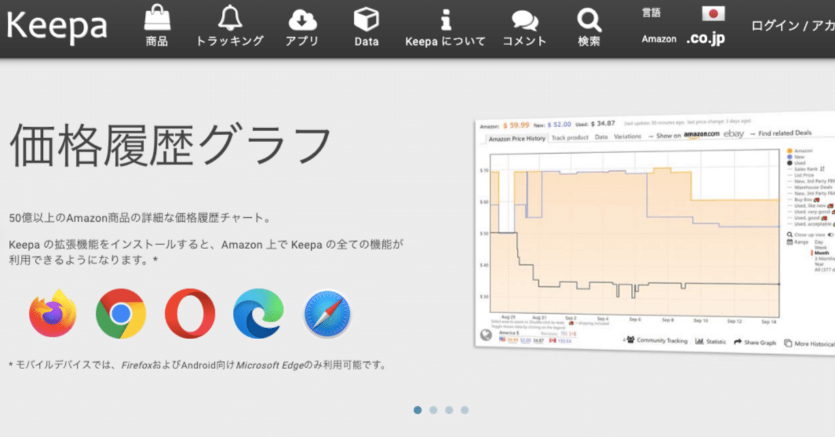Set chart range to Week
The image size is (835, 437).
click(x=820, y=248)
